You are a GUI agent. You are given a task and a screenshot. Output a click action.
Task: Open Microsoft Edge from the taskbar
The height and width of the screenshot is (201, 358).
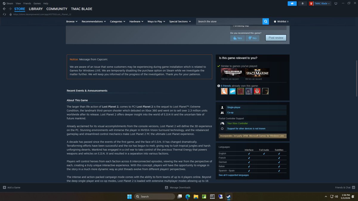(188, 197)
